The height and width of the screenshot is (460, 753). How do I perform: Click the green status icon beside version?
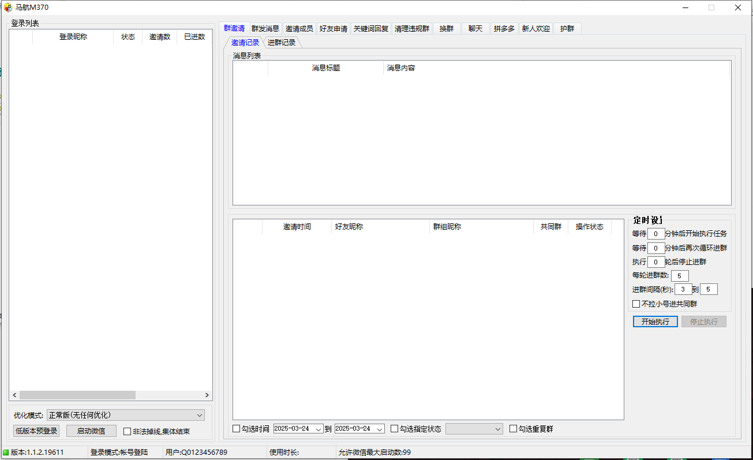pos(6,452)
